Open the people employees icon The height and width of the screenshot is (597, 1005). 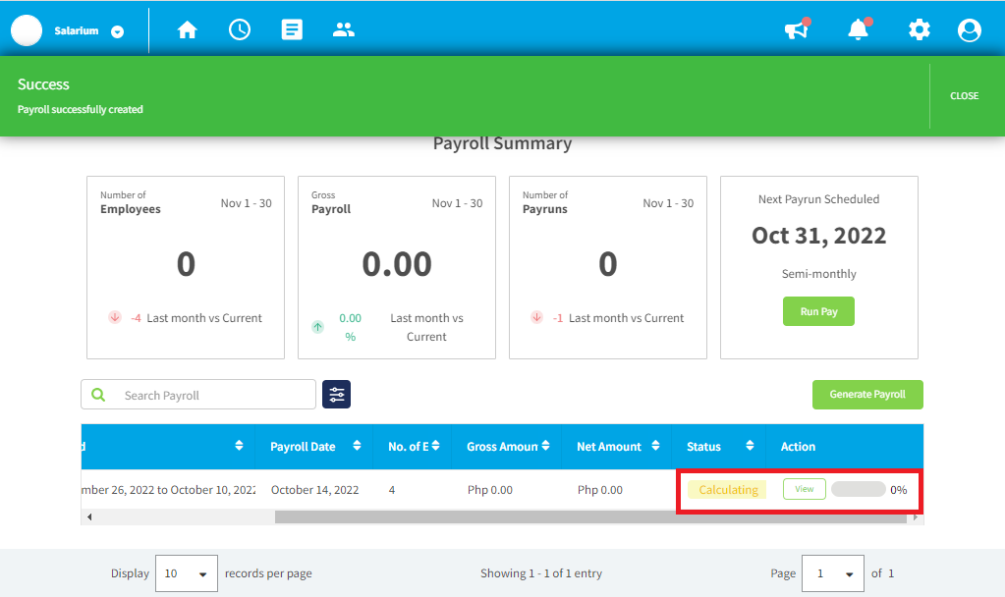point(344,29)
